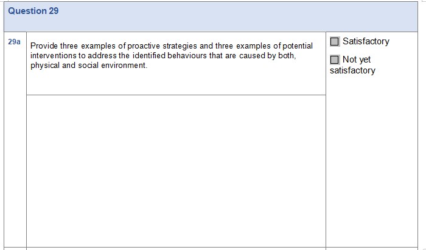Click the 'Not yet' label text
This screenshot has width=426, height=250.
357,60
